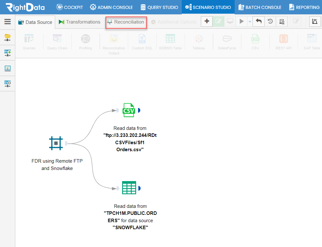Click the add new scenario icon in the sidebar
322x247 pixels.
pyautogui.click(x=7, y=53)
